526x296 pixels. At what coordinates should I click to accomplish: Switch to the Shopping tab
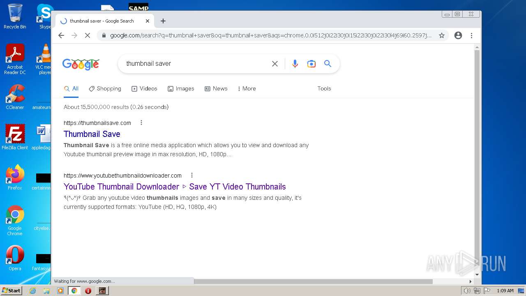click(x=105, y=88)
